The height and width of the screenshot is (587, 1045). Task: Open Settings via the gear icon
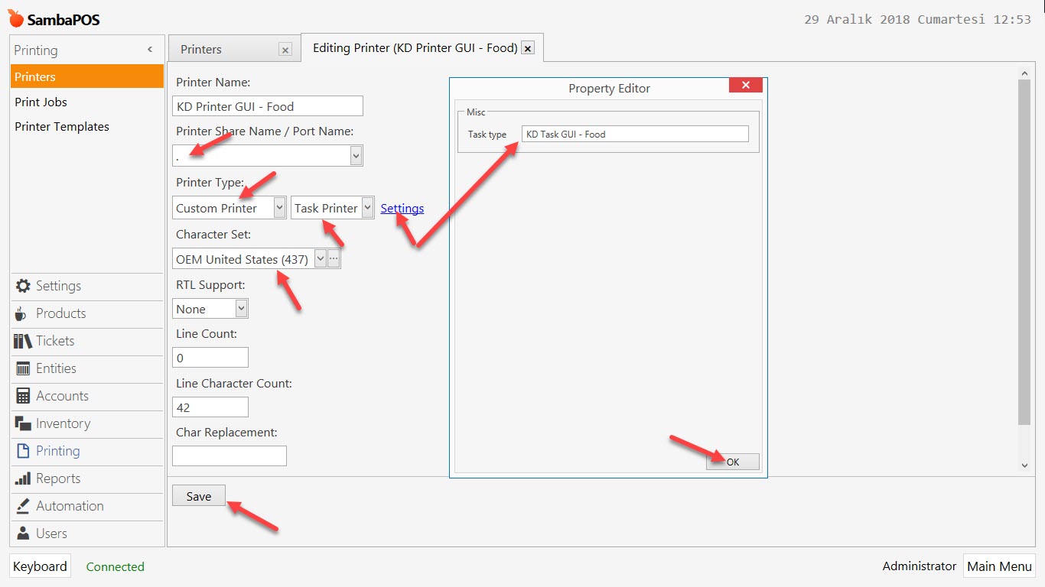point(23,286)
